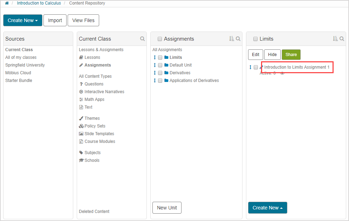Click the home icon in breadcrumb

tap(7, 3)
